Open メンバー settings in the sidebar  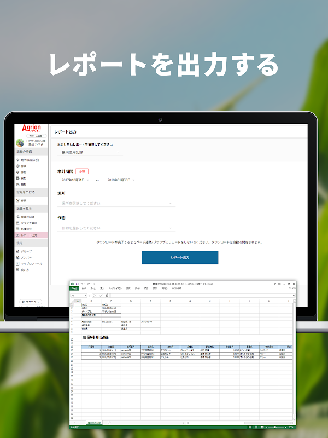24,257
